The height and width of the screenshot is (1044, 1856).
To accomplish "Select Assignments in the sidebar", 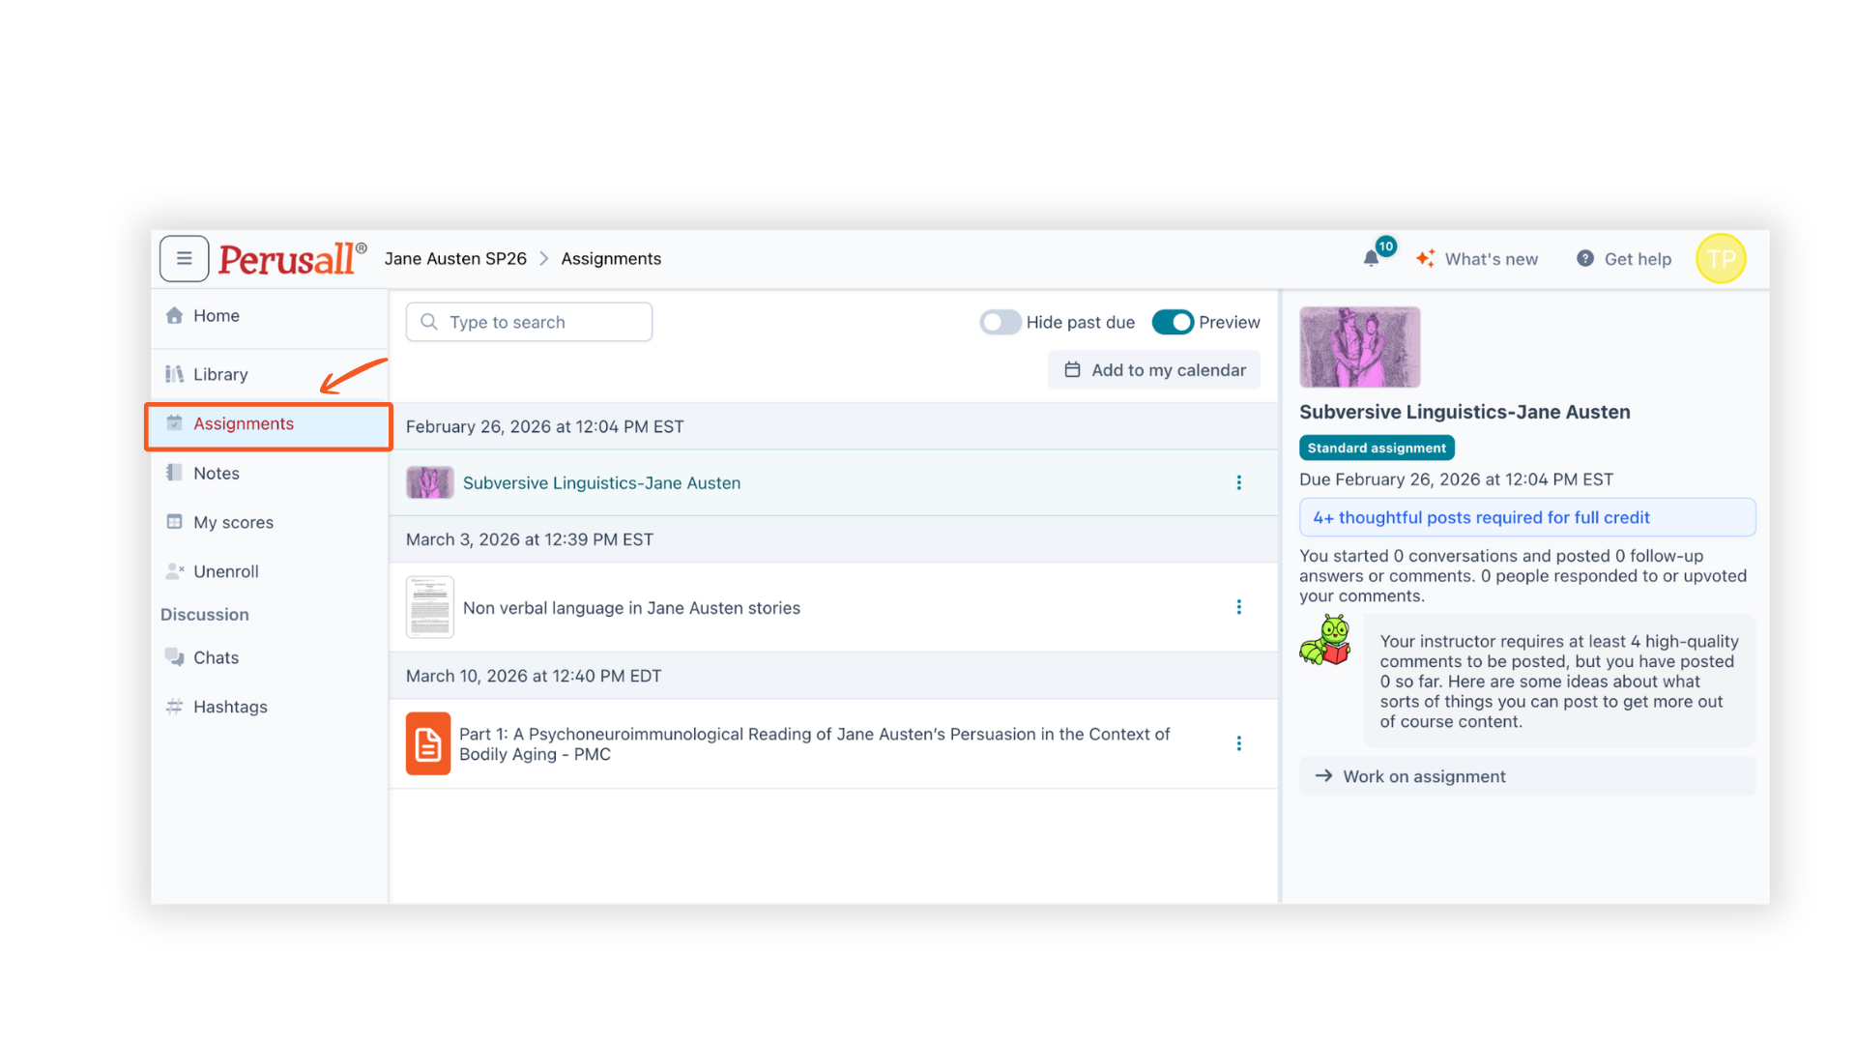I will [x=269, y=424].
